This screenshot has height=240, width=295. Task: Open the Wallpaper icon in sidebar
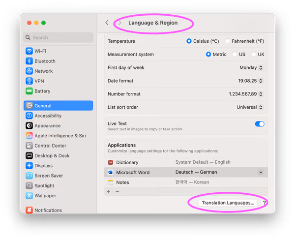[29, 195]
